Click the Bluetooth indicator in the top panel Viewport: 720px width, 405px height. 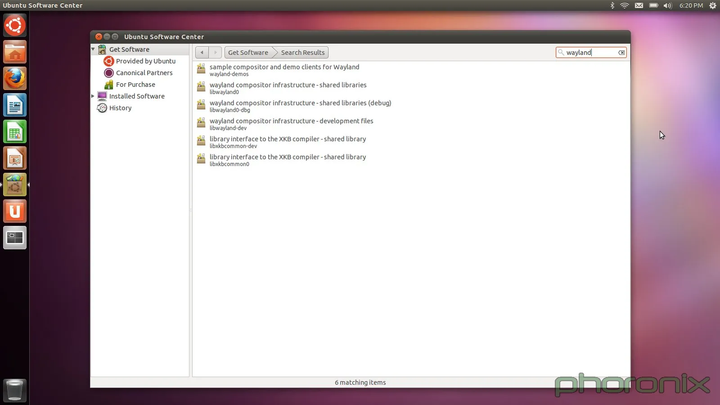[612, 5]
